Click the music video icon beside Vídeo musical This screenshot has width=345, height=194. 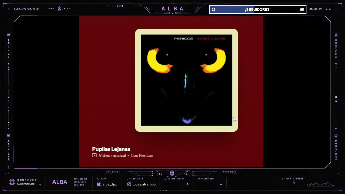pos(94,155)
